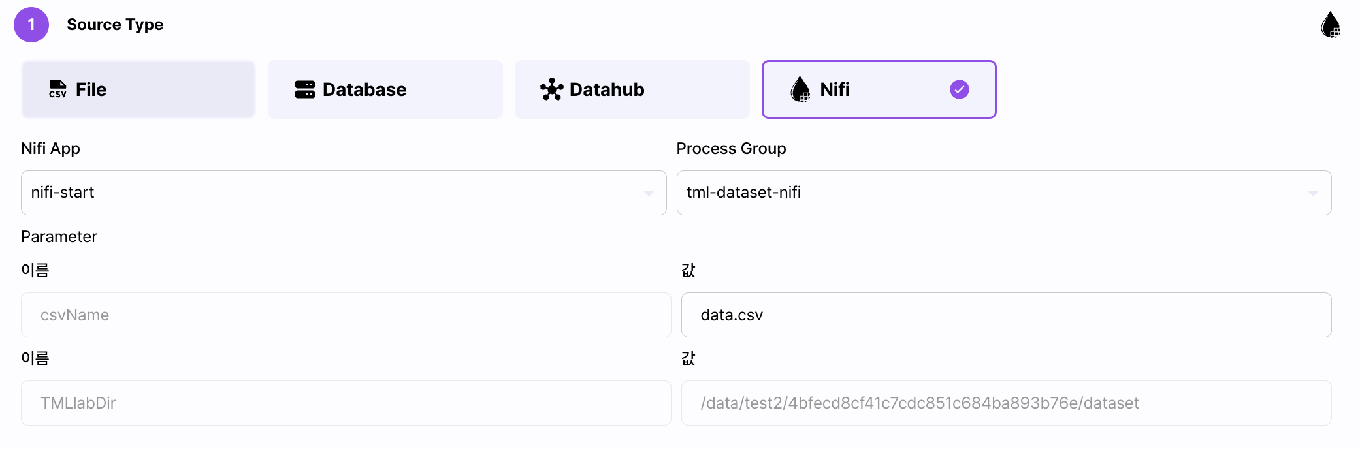Viewport: 1360px width, 449px height.
Task: Click the step 1 purple circle badge
Action: click(31, 25)
